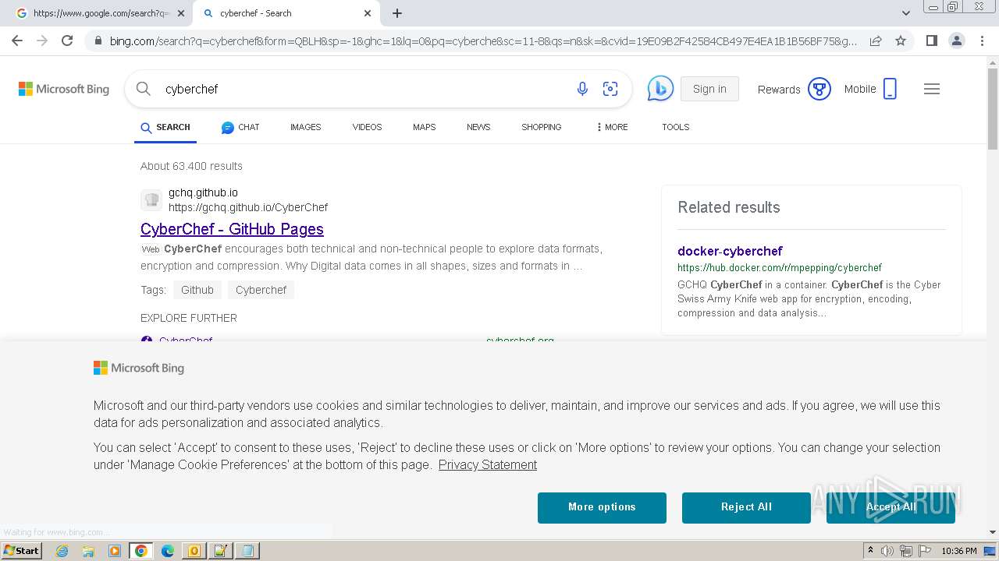This screenshot has height=561, width=999.
Task: Open the browser side panel icon
Action: coord(931,41)
